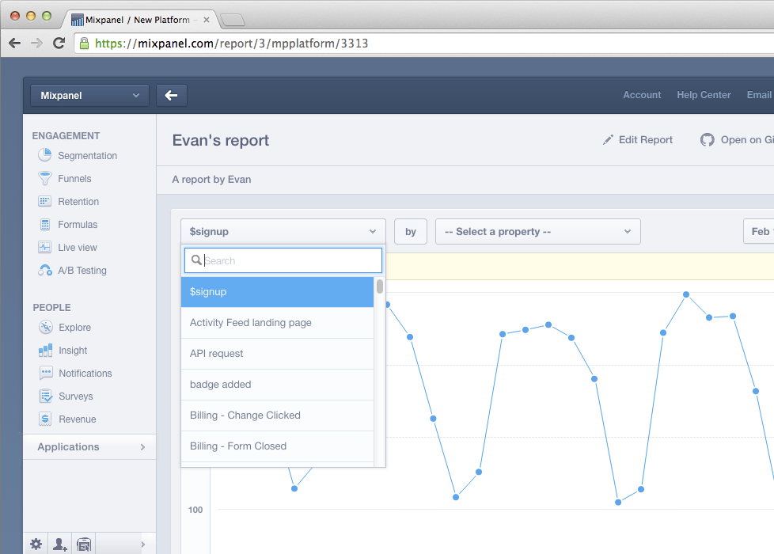Click the A/B Testing icon
Screen dimensions: 774x554
tap(45, 271)
